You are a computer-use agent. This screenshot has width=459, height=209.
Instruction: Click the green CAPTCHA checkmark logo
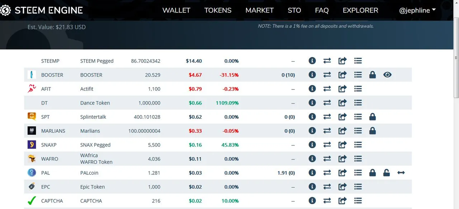[x=32, y=201]
